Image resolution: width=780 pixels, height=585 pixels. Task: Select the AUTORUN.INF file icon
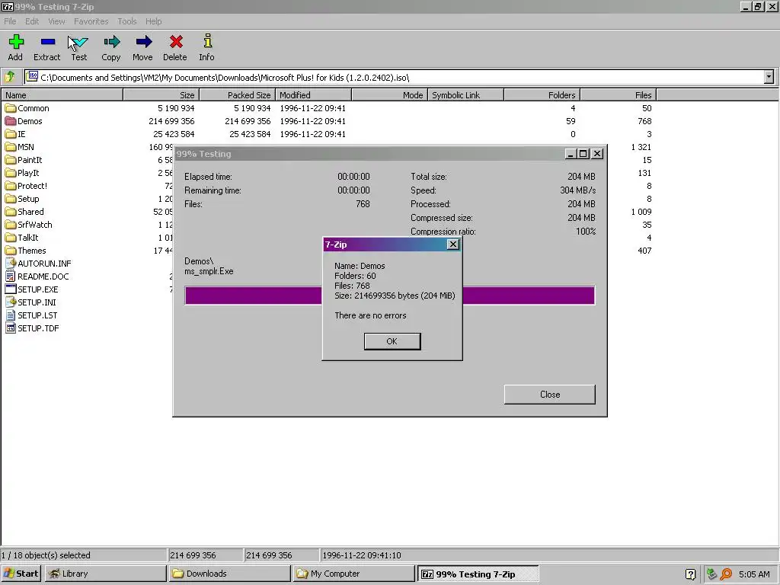11,263
